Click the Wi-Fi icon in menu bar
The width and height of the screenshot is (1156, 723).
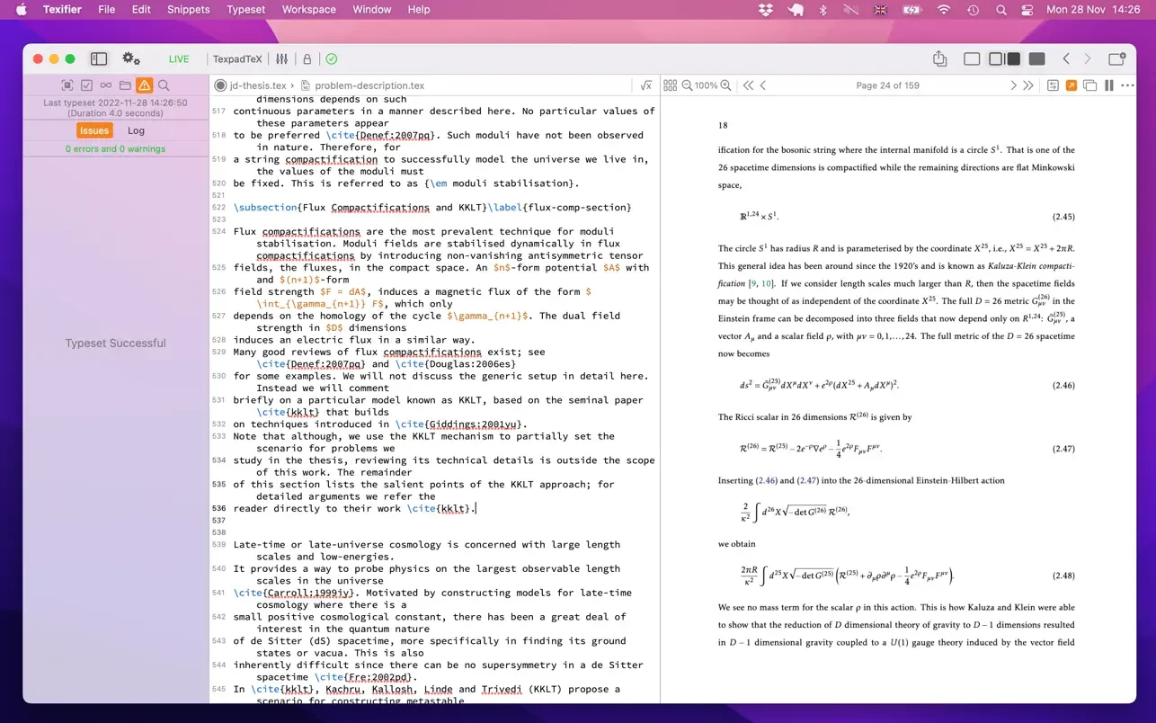[944, 10]
